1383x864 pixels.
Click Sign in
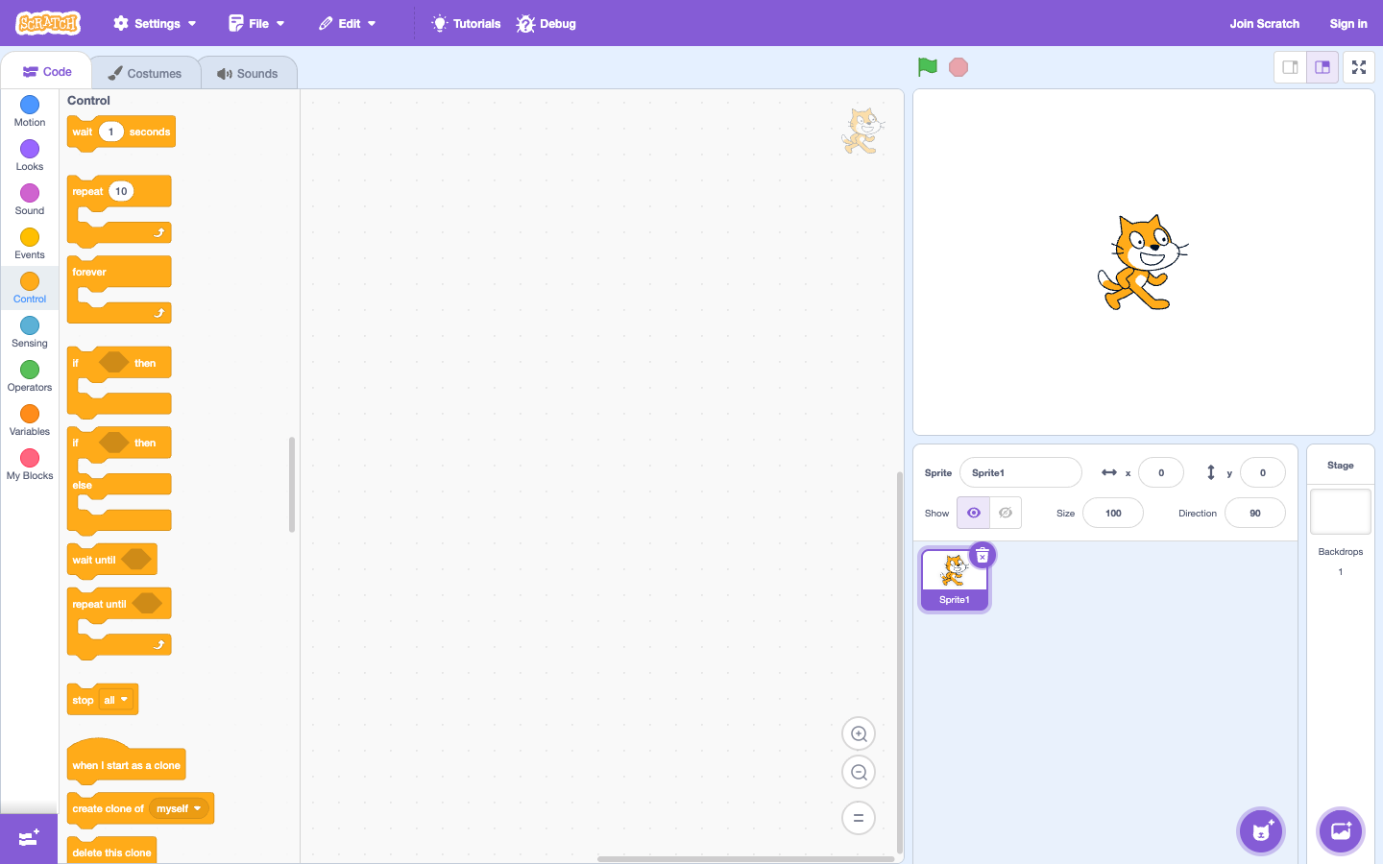coord(1347,23)
